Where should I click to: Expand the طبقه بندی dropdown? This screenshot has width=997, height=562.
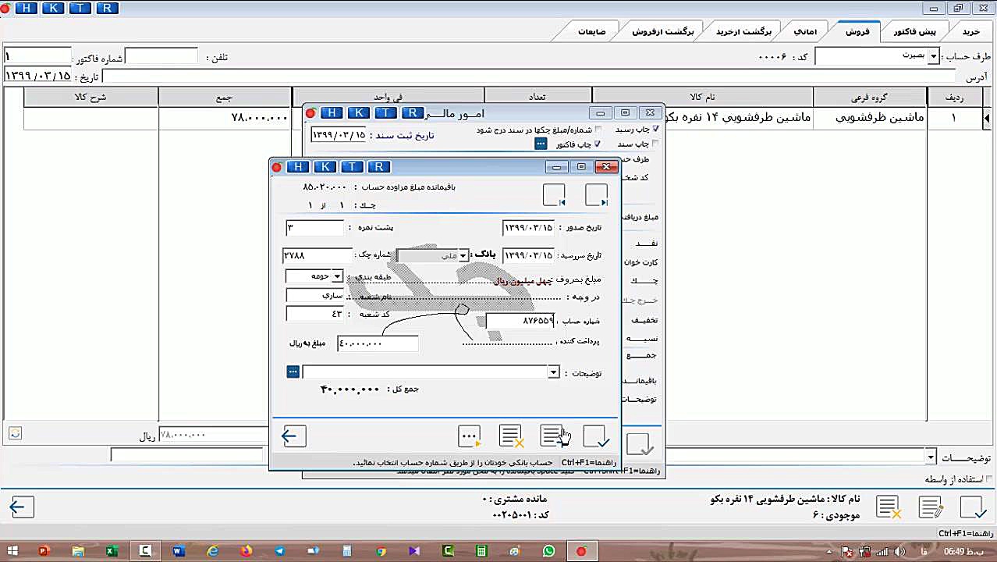[x=337, y=276]
